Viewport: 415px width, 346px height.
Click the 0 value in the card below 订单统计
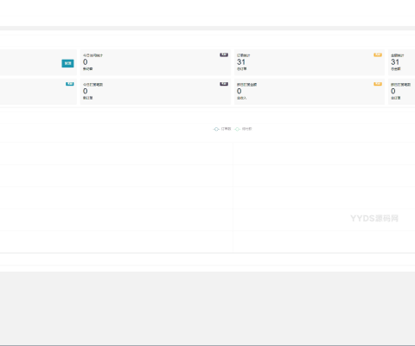239,91
